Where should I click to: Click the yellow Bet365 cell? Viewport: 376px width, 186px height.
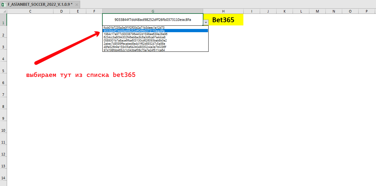223,20
